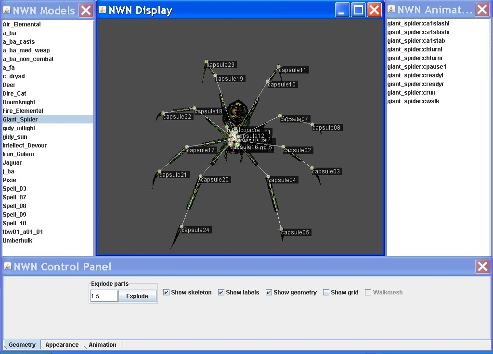493x354 pixels.
Task: Click the capsule24 label in viewport
Action: click(x=195, y=230)
